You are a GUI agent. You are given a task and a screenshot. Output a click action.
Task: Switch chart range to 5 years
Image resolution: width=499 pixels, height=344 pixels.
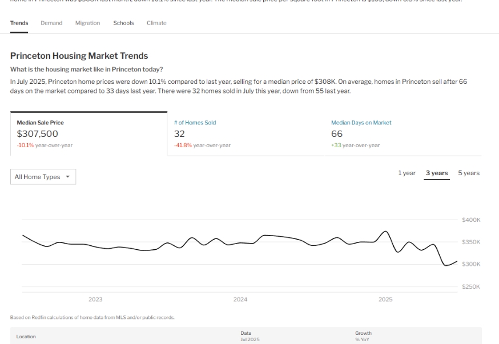(468, 173)
